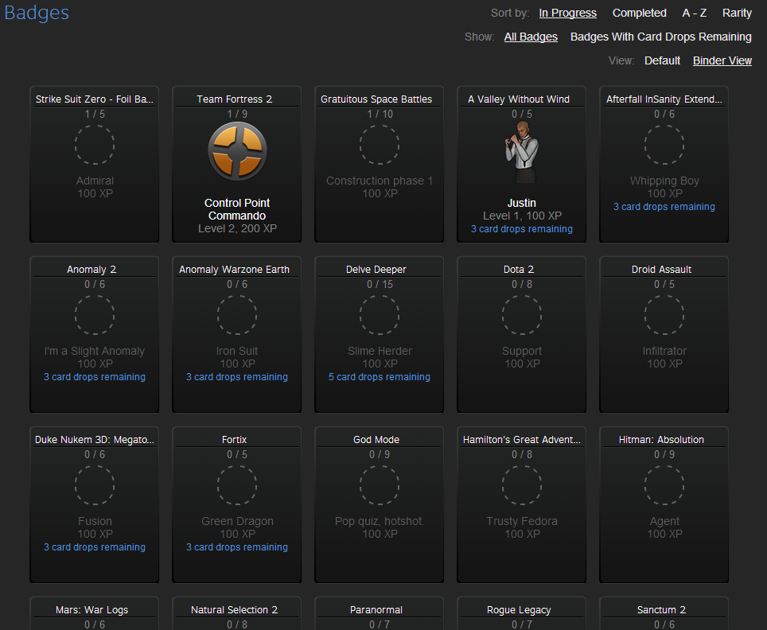Image resolution: width=767 pixels, height=630 pixels.
Task: Click the empty badge circle on God Mode card
Action: 380,485
